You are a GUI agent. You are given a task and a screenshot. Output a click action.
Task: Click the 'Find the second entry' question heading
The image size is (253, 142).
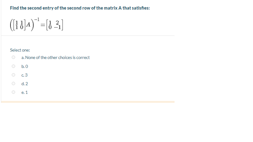click(80, 8)
